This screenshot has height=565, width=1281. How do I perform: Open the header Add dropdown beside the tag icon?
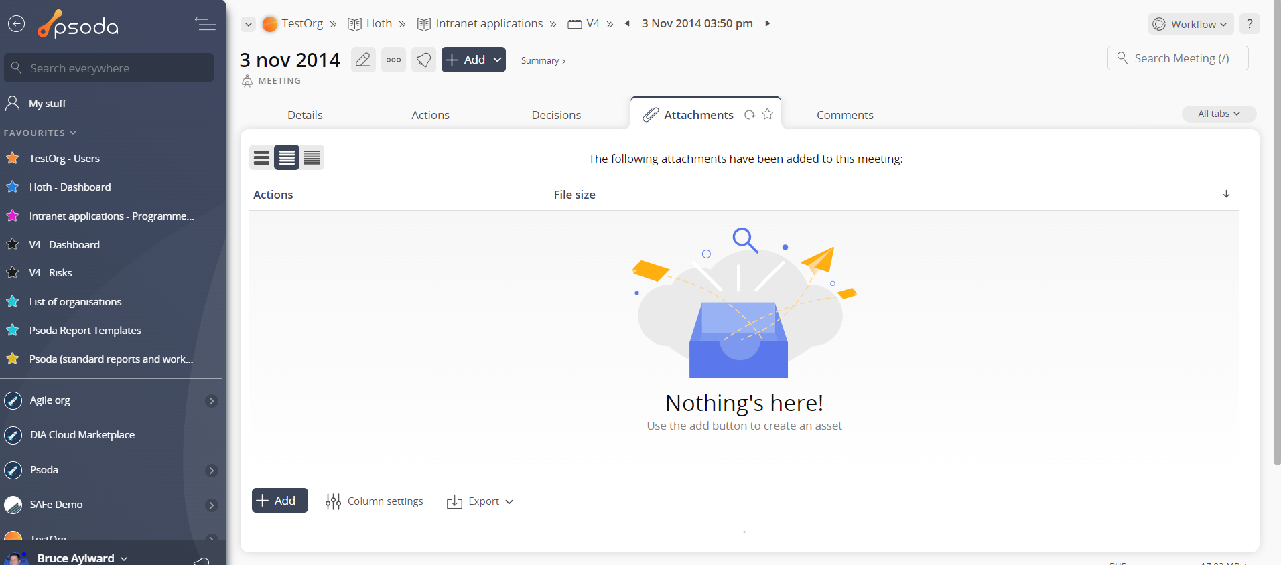pos(474,60)
